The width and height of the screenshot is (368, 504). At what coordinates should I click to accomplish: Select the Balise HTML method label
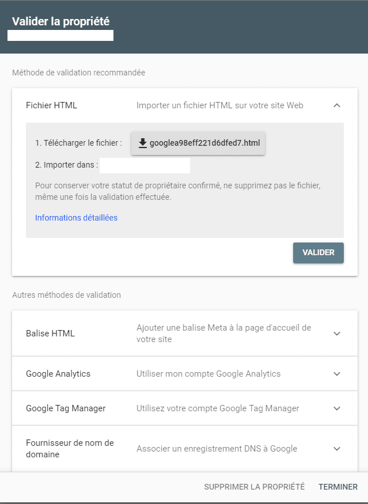tap(50, 334)
